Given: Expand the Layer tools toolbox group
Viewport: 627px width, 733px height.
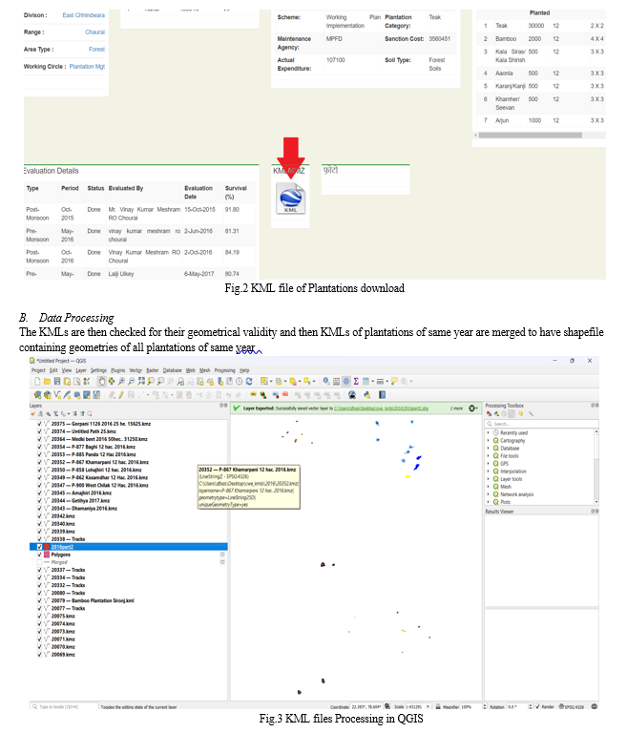Looking at the screenshot, I should (489, 479).
